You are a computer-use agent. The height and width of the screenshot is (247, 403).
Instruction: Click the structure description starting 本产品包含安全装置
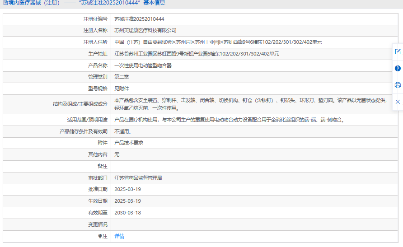(x=251, y=104)
